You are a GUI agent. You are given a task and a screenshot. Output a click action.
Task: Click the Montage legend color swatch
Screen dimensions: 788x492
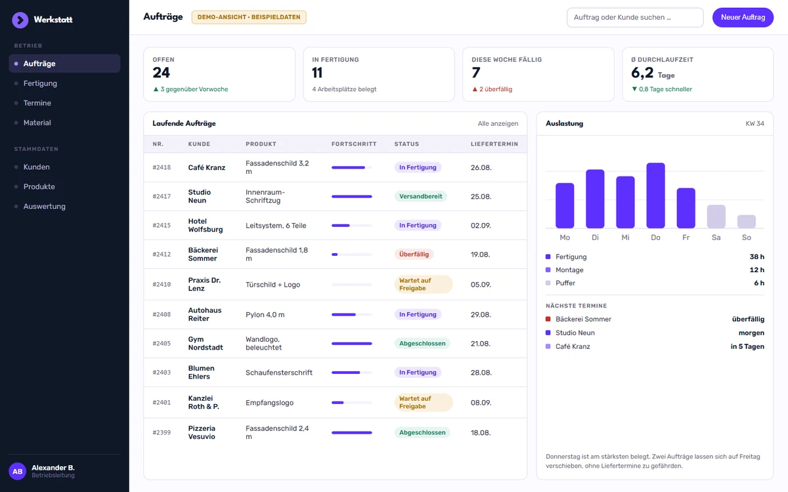[548, 270]
